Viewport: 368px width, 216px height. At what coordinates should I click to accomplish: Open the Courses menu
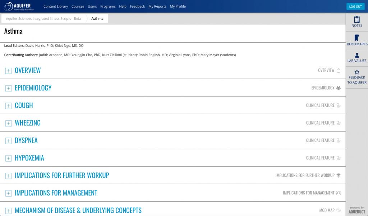(x=78, y=6)
